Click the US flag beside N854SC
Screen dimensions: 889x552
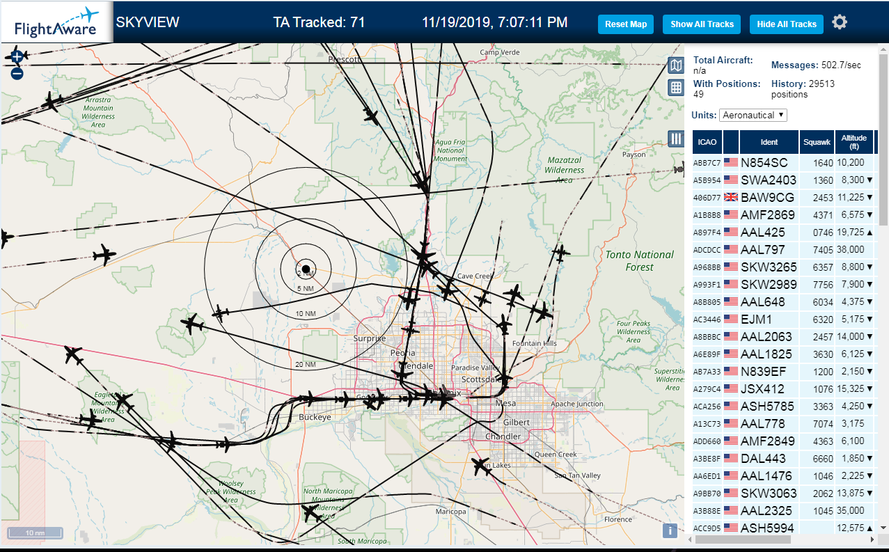731,162
